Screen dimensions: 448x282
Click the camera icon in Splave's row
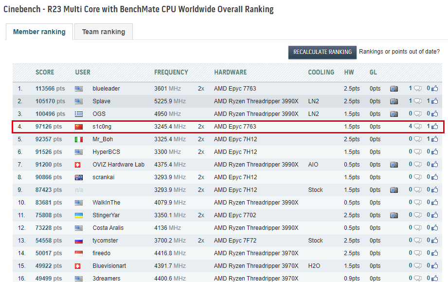click(x=394, y=101)
